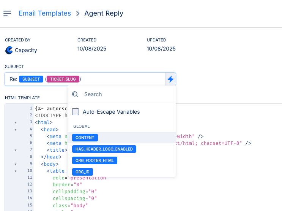The image size is (282, 211).
Task: Click the search magnifier icon
Action: coord(75,94)
